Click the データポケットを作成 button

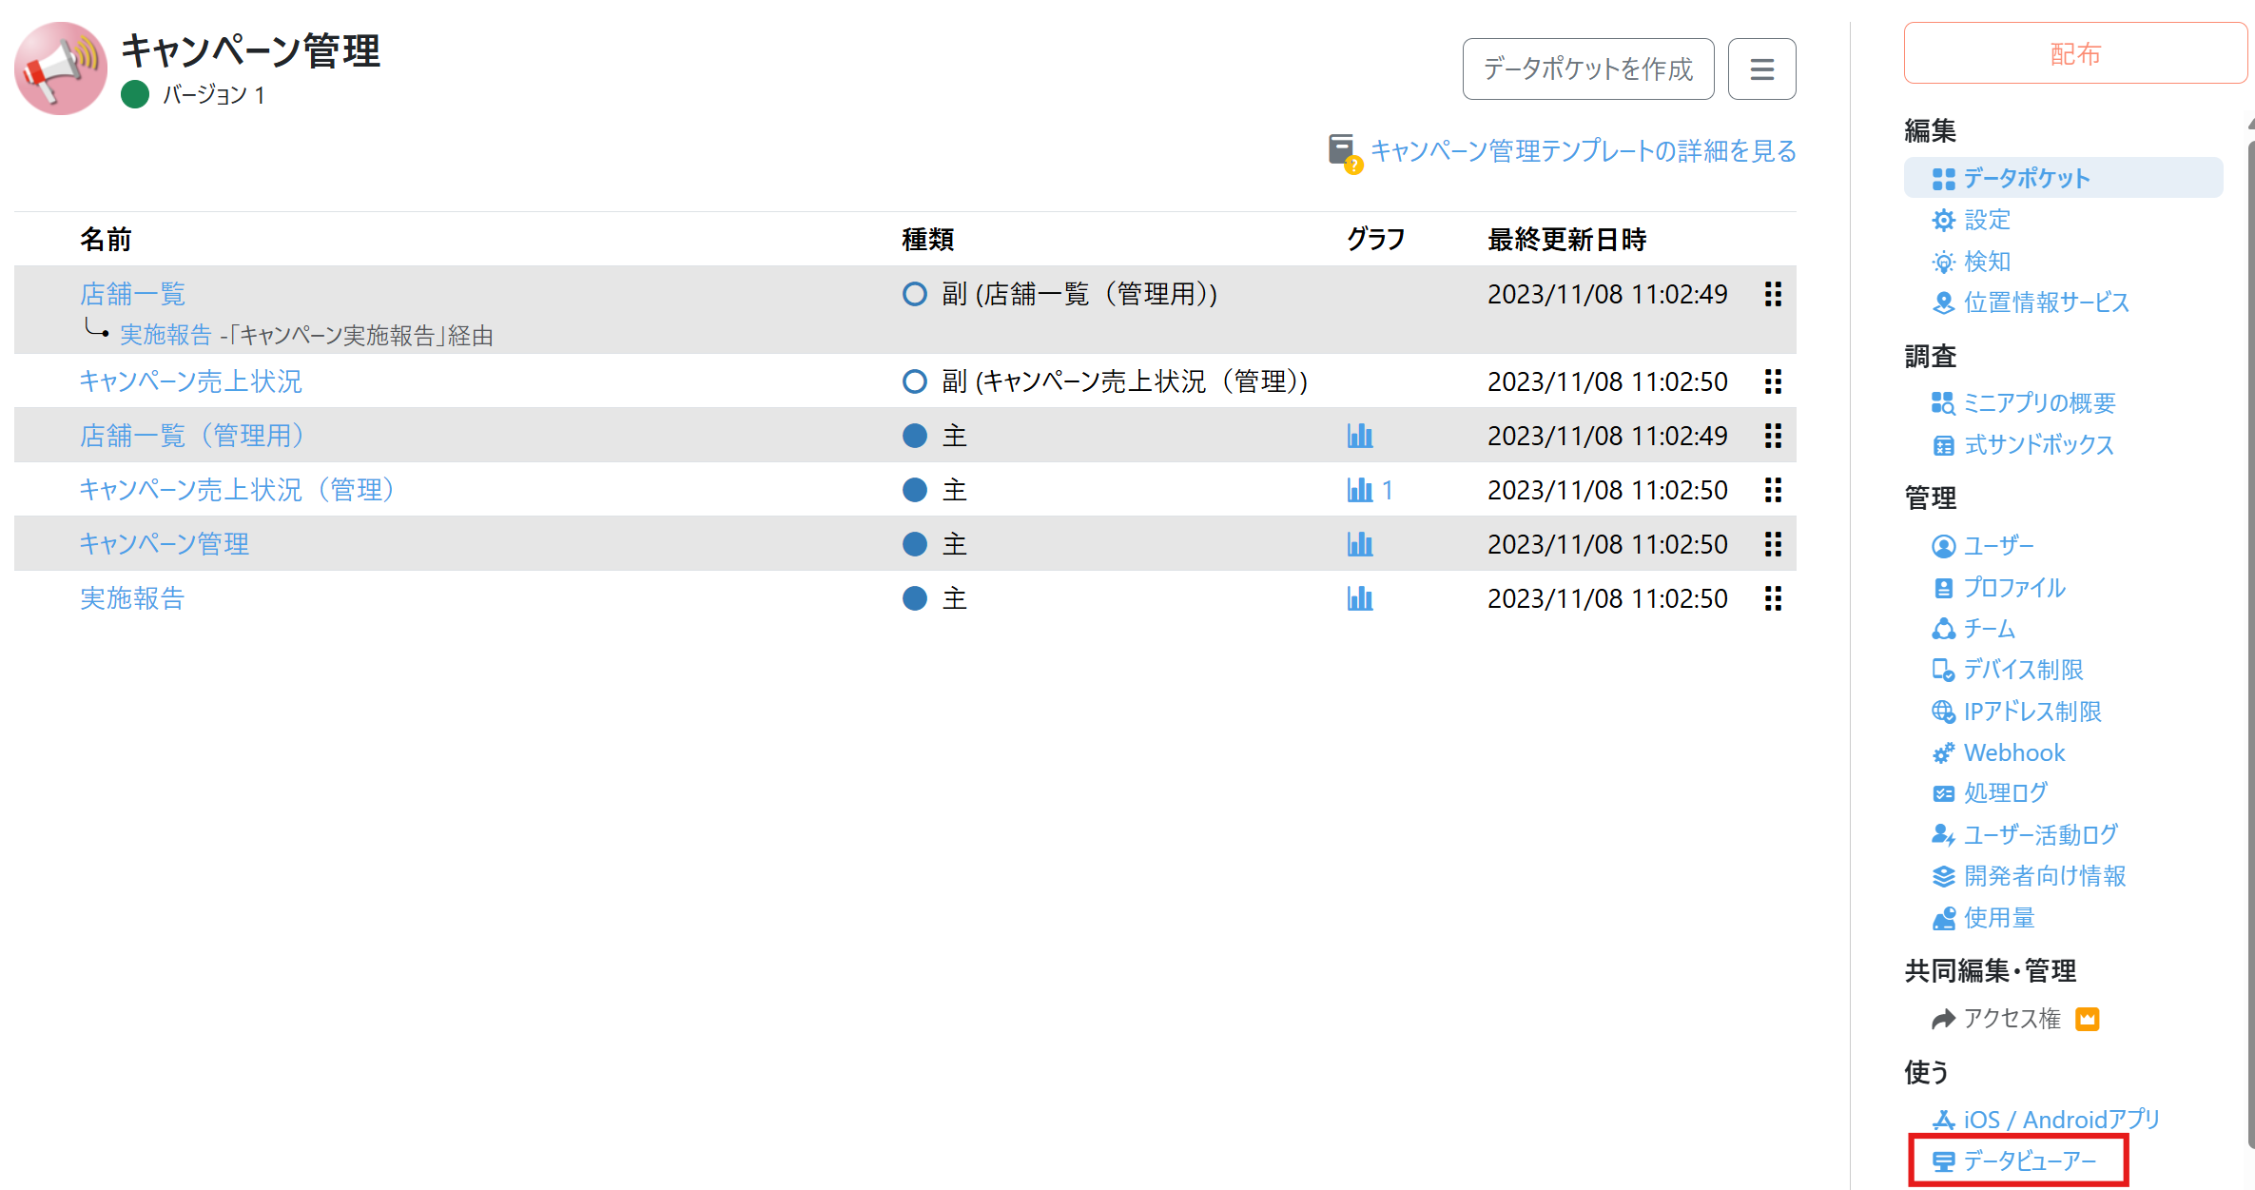tap(1587, 68)
